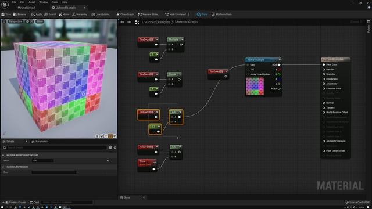Click the Desc text field
This screenshot has width=372, height=209.
tap(54, 172)
